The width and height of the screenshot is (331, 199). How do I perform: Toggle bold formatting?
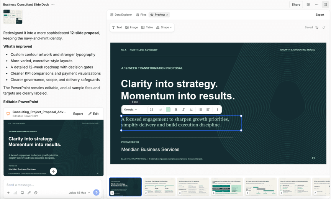click(176, 109)
